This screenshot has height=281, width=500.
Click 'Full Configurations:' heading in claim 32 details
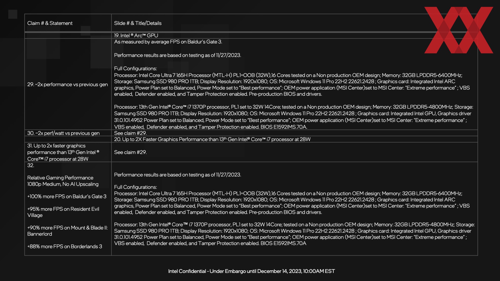tap(135, 187)
